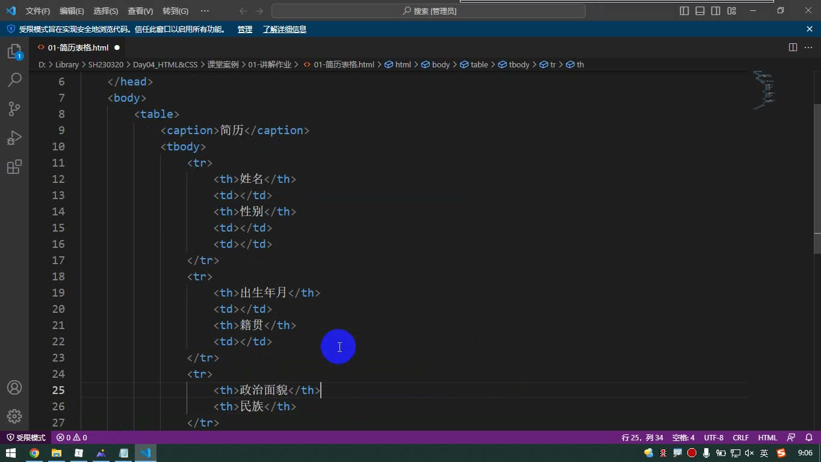821x462 pixels.
Task: Expand the overflow menu ellipsis in menu bar
Action: pos(205,11)
